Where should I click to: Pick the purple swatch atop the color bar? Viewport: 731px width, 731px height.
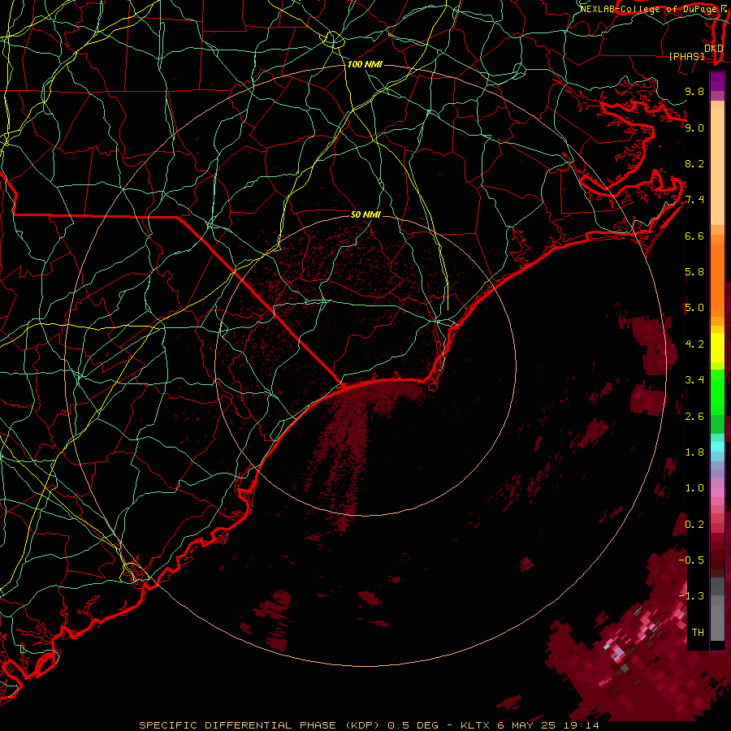[x=717, y=81]
